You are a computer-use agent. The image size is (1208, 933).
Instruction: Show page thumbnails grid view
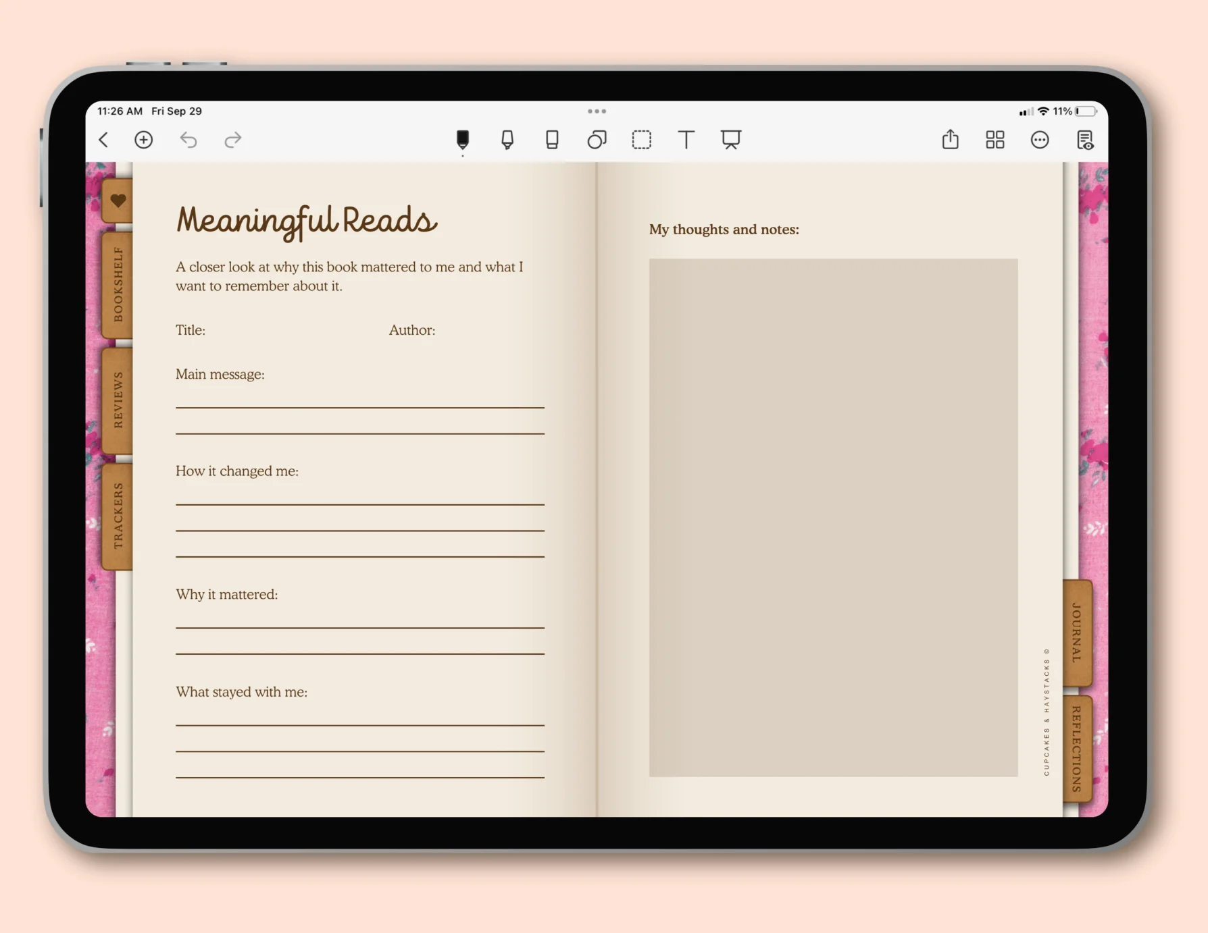click(x=995, y=140)
